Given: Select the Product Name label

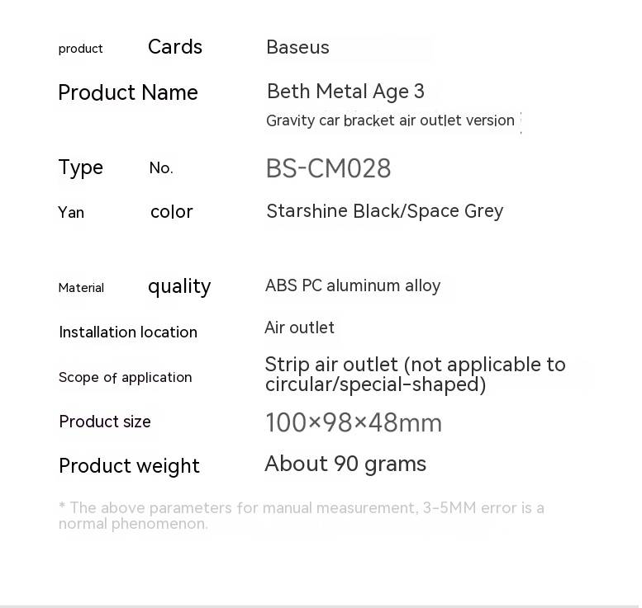Looking at the screenshot, I should pos(128,92).
